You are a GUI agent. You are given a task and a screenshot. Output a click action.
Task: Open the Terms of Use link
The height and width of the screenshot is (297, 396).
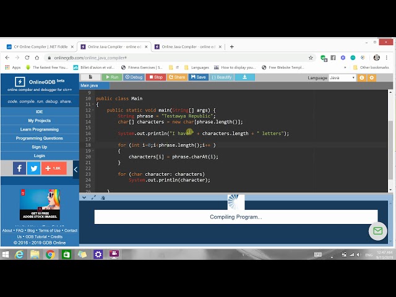49,231
